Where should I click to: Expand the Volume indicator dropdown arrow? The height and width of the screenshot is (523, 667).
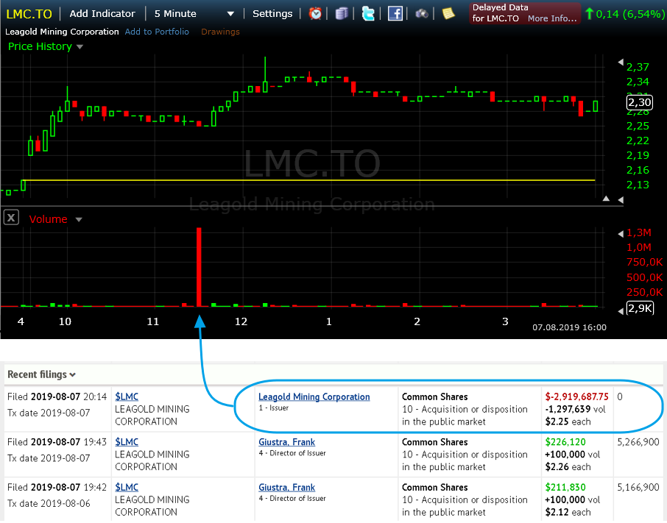79,219
